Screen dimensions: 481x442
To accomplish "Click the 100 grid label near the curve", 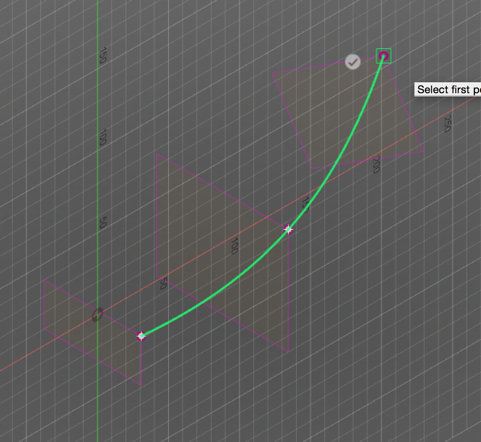I will click(x=234, y=245).
